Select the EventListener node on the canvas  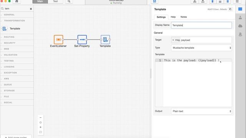58,39
